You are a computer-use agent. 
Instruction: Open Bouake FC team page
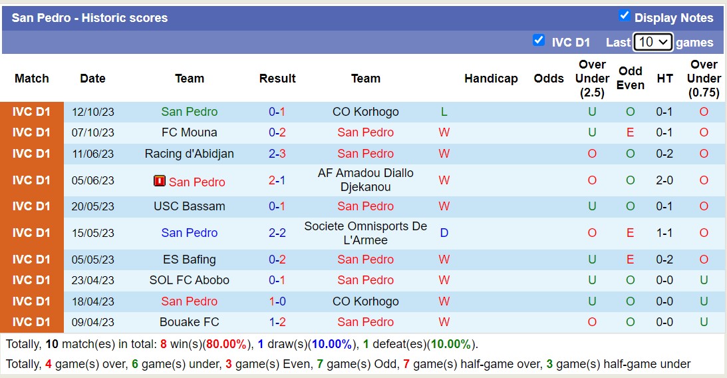click(189, 322)
